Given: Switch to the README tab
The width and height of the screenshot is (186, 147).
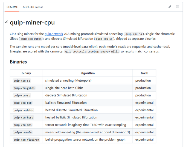Looking at the screenshot, I should point(12,7).
